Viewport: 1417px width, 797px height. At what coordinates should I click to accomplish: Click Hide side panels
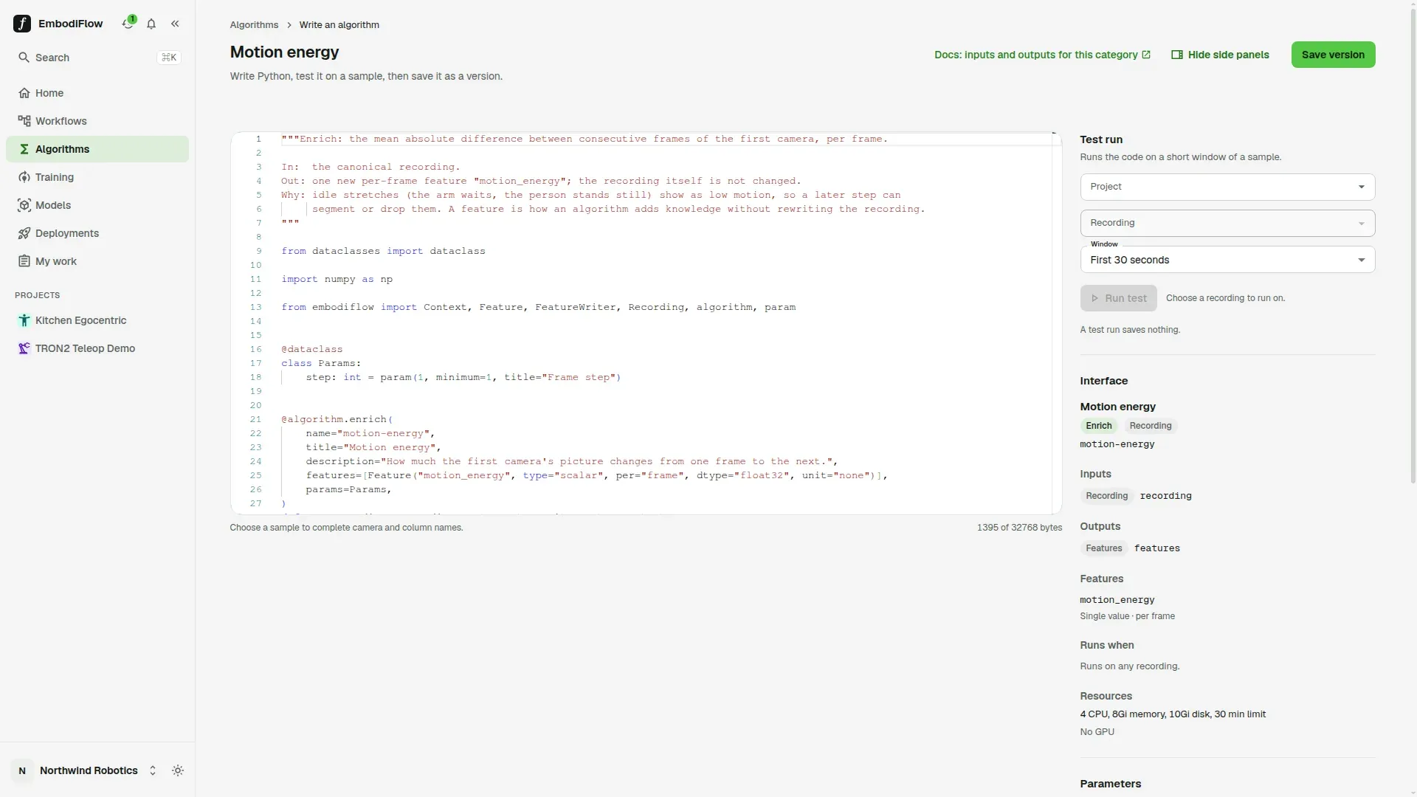(1220, 55)
